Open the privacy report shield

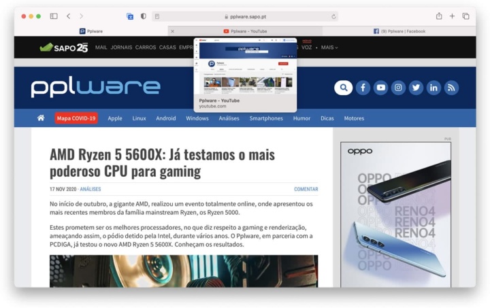point(143,16)
